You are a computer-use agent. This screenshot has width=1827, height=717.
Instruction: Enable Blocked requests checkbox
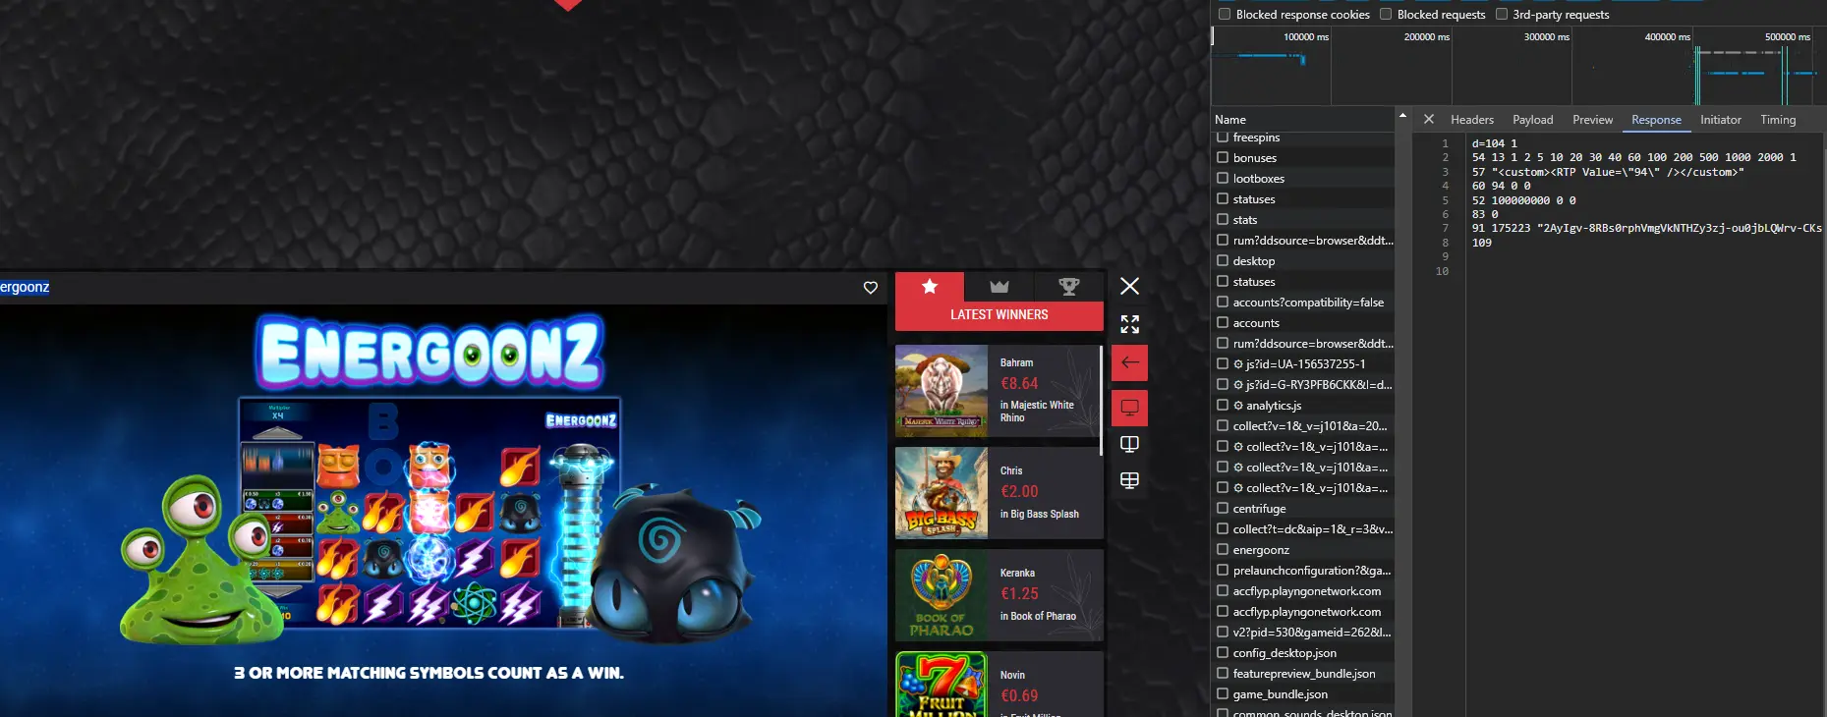1386,14
